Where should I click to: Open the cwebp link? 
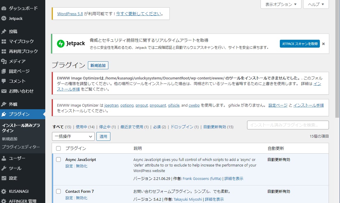[x=194, y=105]
